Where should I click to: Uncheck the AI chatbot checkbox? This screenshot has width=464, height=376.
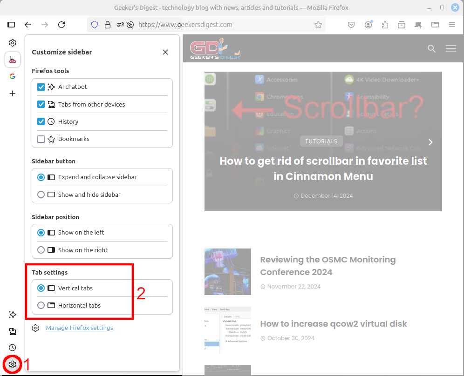pyautogui.click(x=41, y=87)
